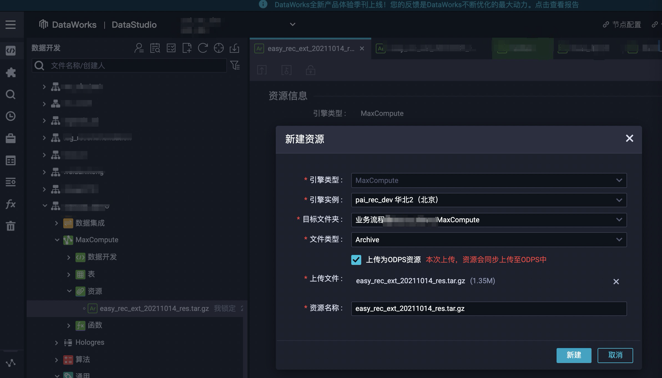The width and height of the screenshot is (662, 378).
Task: Expand the 表 tree node
Action: 69,274
